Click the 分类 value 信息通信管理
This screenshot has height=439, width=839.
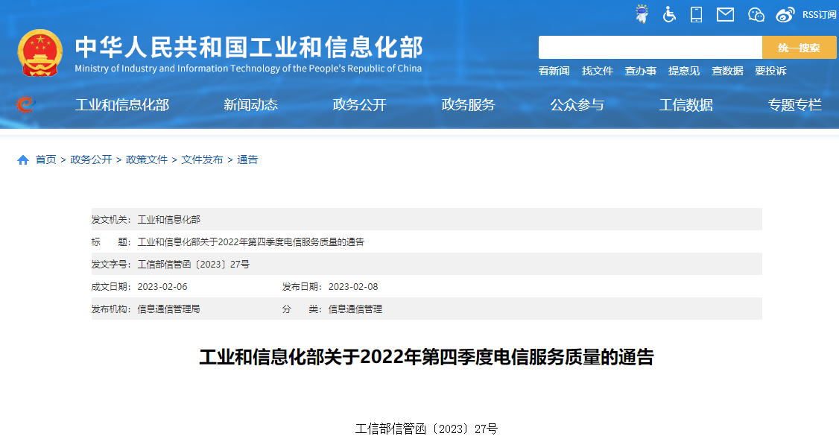click(355, 309)
